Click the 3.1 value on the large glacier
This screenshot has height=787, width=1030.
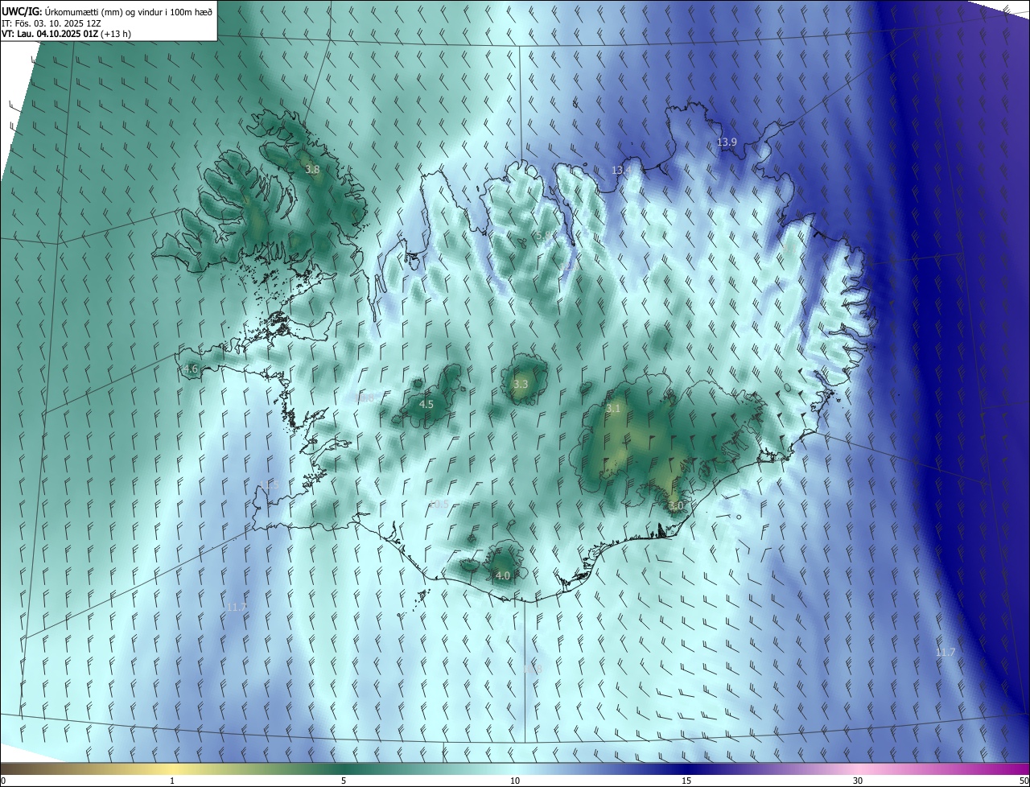613,409
